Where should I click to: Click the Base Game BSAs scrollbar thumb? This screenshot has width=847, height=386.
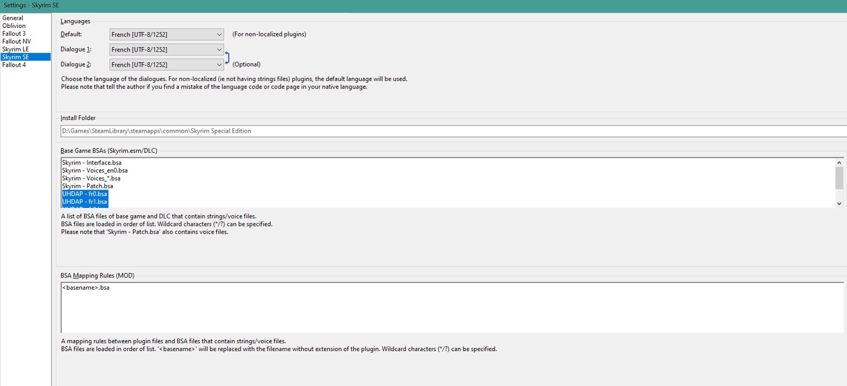[839, 178]
